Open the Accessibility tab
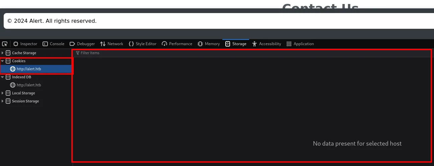The height and width of the screenshot is (166, 434). [x=267, y=44]
